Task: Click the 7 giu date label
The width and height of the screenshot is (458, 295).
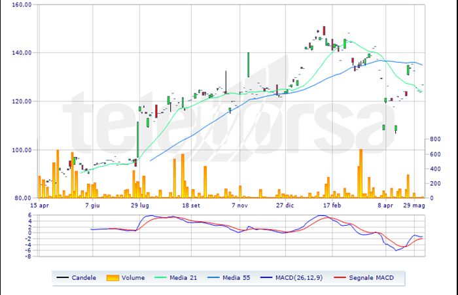Action: [93, 205]
